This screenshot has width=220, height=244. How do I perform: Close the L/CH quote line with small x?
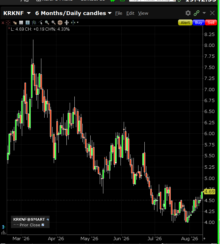[9, 28]
